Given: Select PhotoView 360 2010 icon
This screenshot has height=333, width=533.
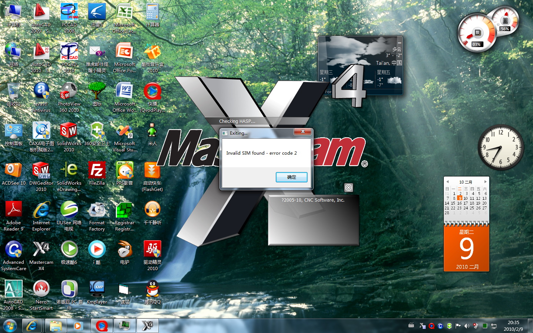Looking at the screenshot, I should tap(69, 97).
